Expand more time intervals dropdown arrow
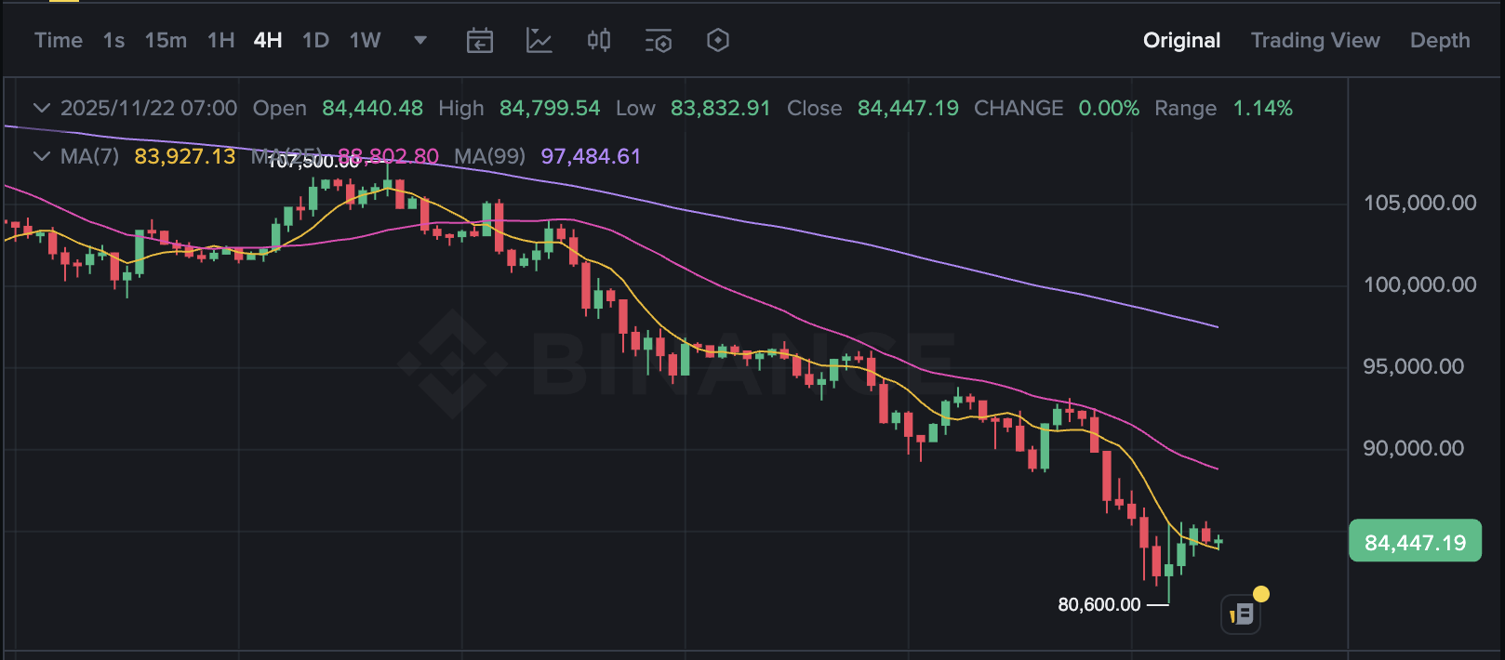The width and height of the screenshot is (1505, 660). point(420,40)
